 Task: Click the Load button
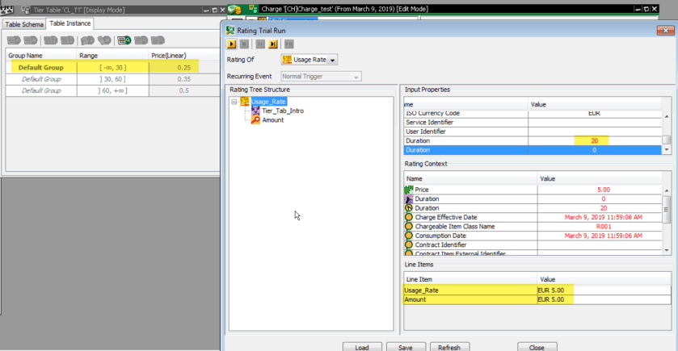[361, 347]
